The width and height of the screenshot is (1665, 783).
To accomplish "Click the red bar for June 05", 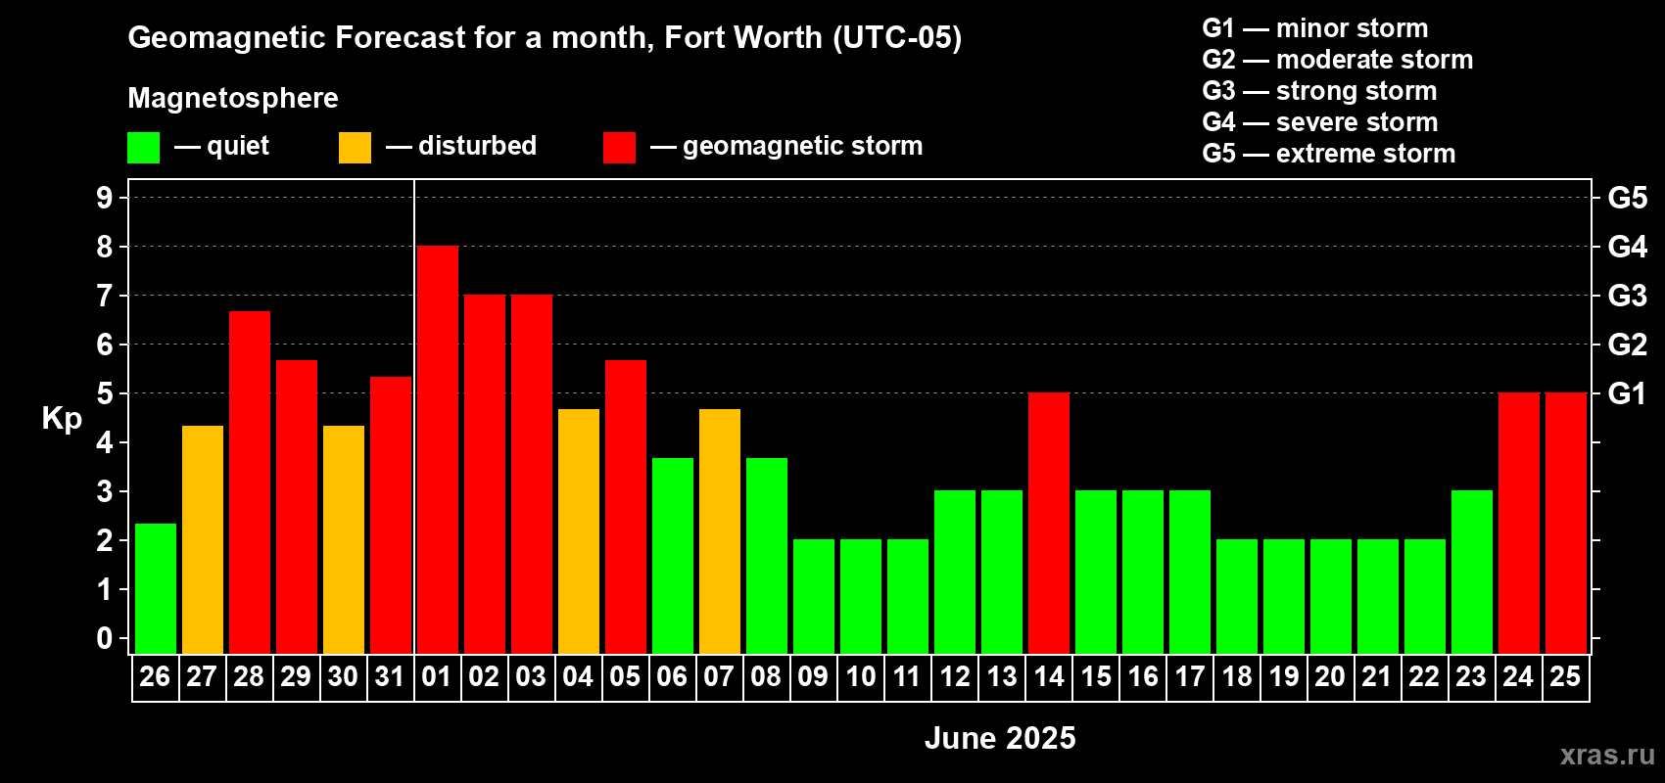I will [x=626, y=507].
